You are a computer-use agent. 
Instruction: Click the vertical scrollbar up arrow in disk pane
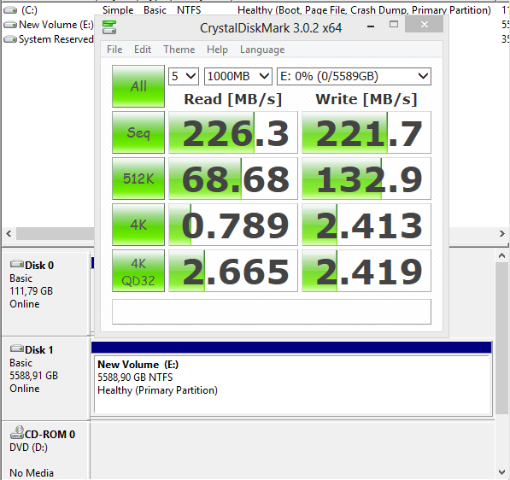pos(501,255)
